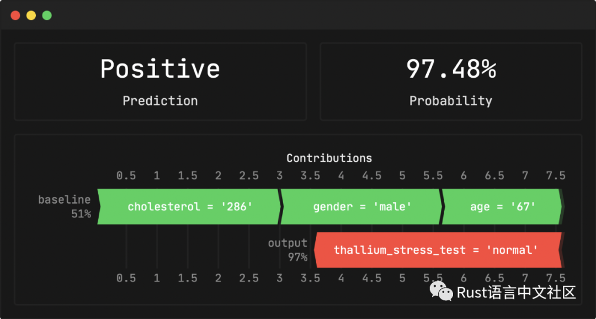
Task: Click the top axis tick labeled 7.5
Action: [556, 176]
